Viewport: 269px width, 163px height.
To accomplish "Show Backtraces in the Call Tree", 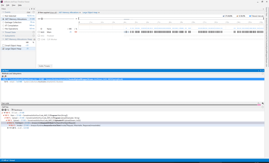I will (17, 110).
